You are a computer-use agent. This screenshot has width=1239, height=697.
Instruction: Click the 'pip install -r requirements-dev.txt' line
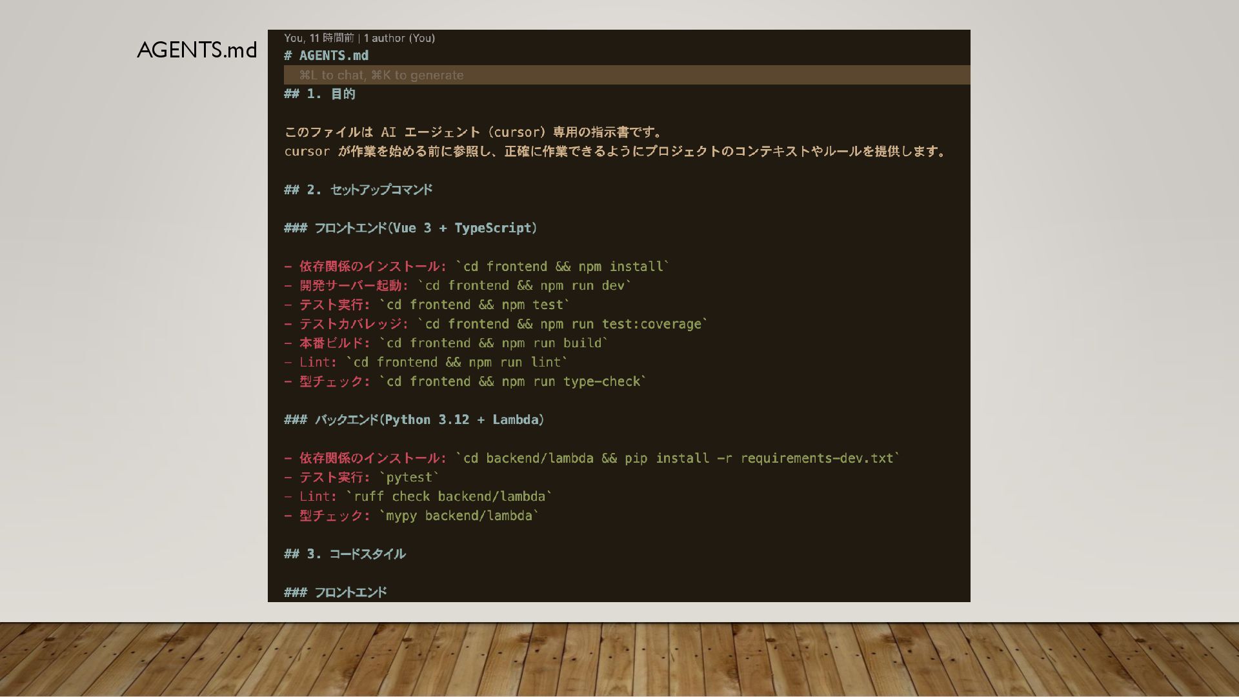click(x=592, y=458)
